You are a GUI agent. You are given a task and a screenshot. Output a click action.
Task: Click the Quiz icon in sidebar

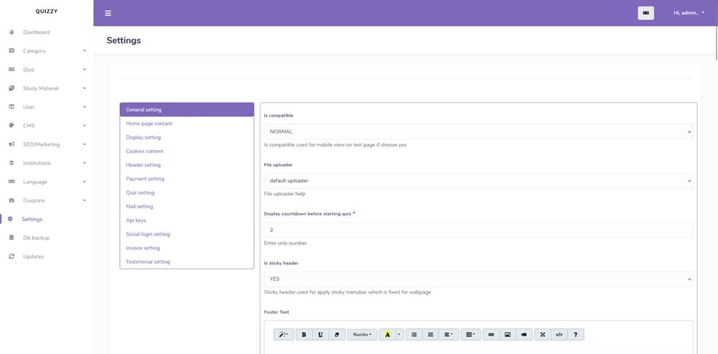[x=11, y=70]
